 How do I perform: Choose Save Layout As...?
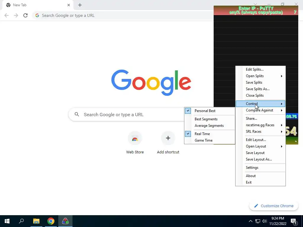pos(260,159)
